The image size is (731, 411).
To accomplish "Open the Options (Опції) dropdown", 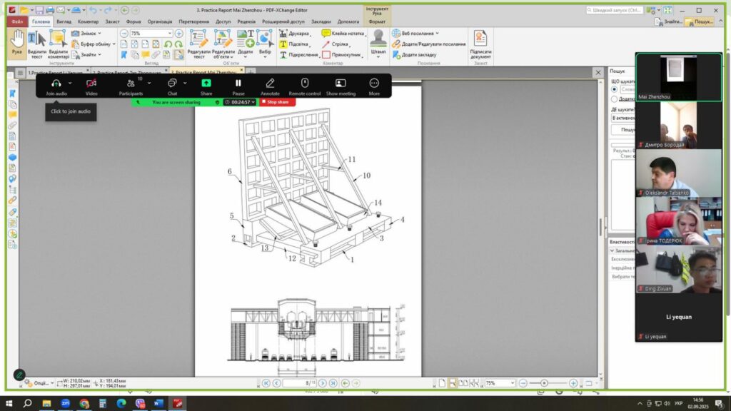I will point(39,383).
